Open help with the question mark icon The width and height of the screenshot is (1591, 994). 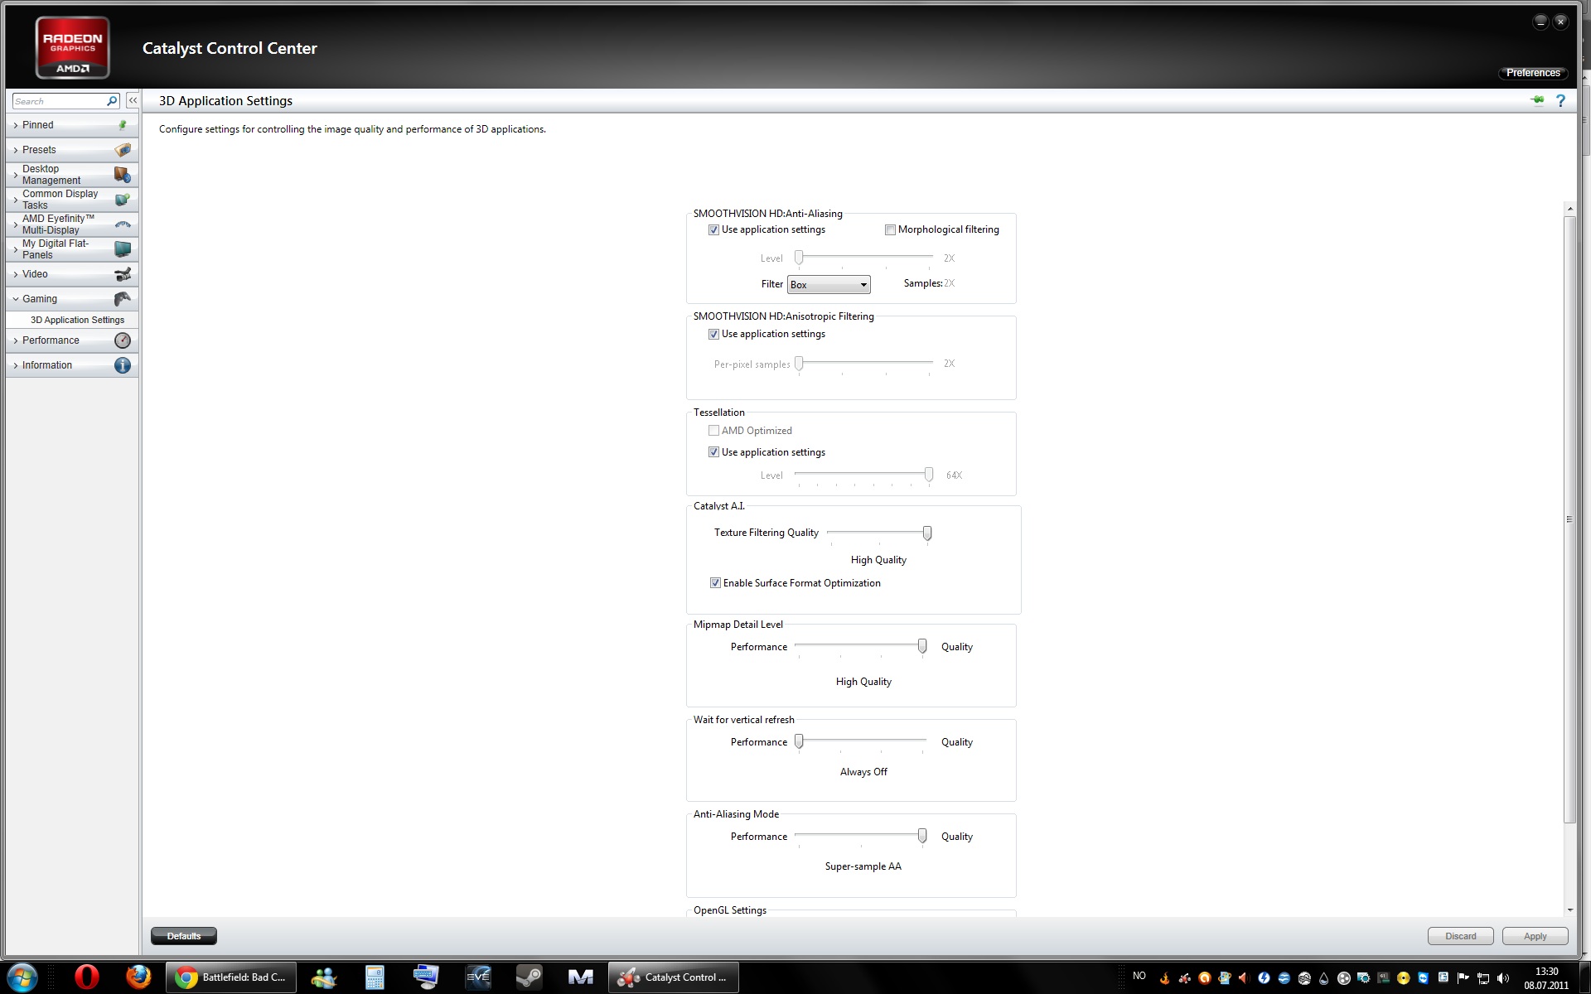pos(1560,100)
